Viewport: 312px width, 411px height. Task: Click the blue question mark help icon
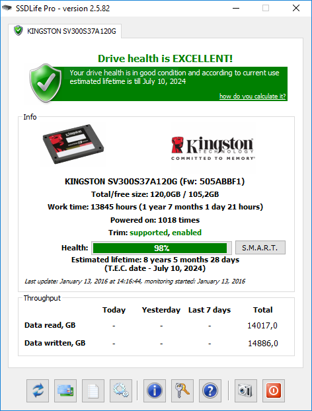tap(210, 391)
